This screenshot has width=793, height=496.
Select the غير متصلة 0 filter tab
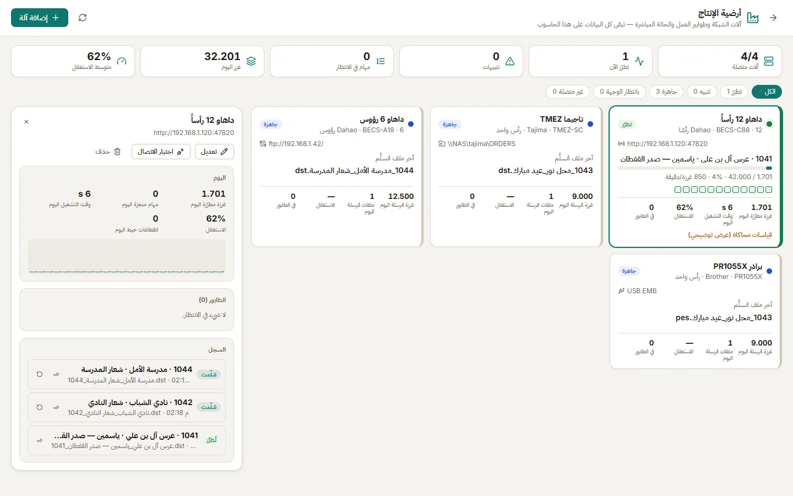click(x=568, y=91)
